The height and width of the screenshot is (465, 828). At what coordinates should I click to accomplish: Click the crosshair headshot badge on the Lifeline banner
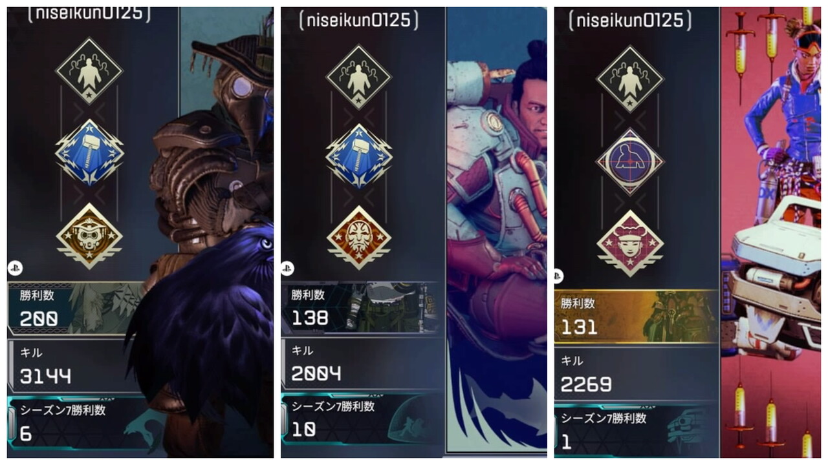[629, 161]
